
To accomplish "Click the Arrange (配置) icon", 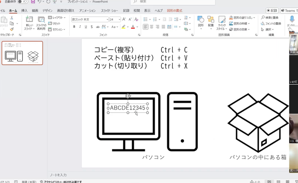I will click(x=211, y=20).
